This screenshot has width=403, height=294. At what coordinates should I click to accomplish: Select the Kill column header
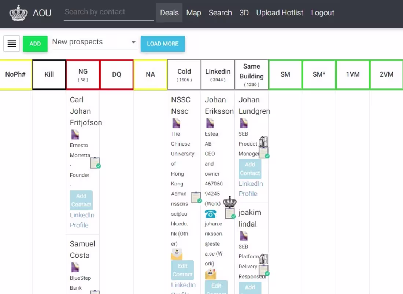tap(49, 74)
